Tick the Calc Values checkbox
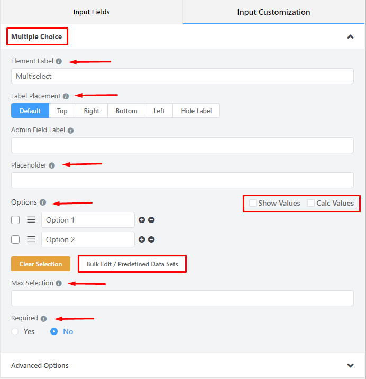The width and height of the screenshot is (366, 379). [311, 203]
